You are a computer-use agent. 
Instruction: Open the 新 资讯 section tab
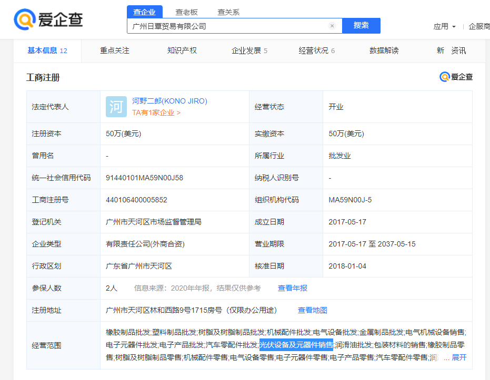pos(451,50)
